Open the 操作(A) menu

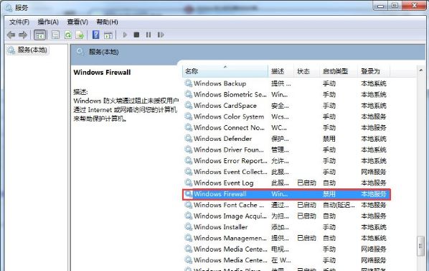[x=48, y=22]
